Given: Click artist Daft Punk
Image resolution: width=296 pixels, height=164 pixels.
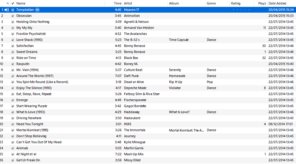Looking at the screenshot, I should 132,76.
